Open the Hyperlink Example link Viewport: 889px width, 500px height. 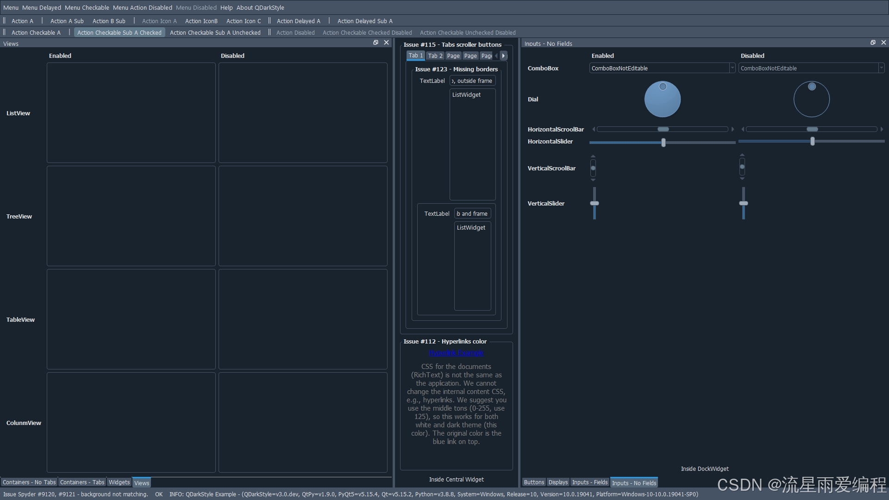point(456,353)
